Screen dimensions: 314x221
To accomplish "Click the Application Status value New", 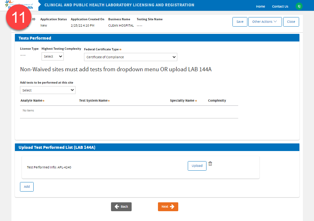I will (44, 25).
